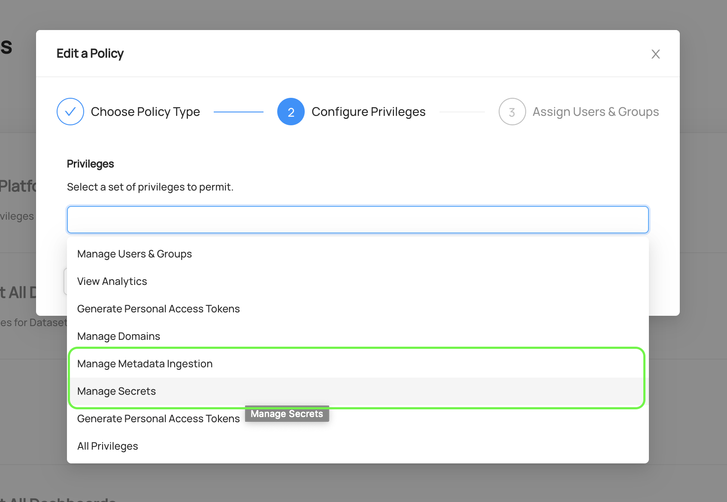Jump to Assign Users & Groups step
The height and width of the screenshot is (502, 727).
(x=595, y=112)
